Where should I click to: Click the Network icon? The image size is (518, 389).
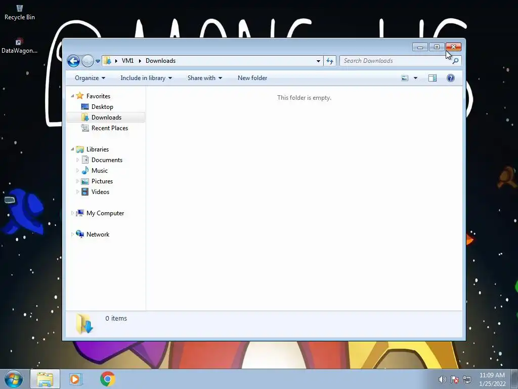(x=80, y=234)
